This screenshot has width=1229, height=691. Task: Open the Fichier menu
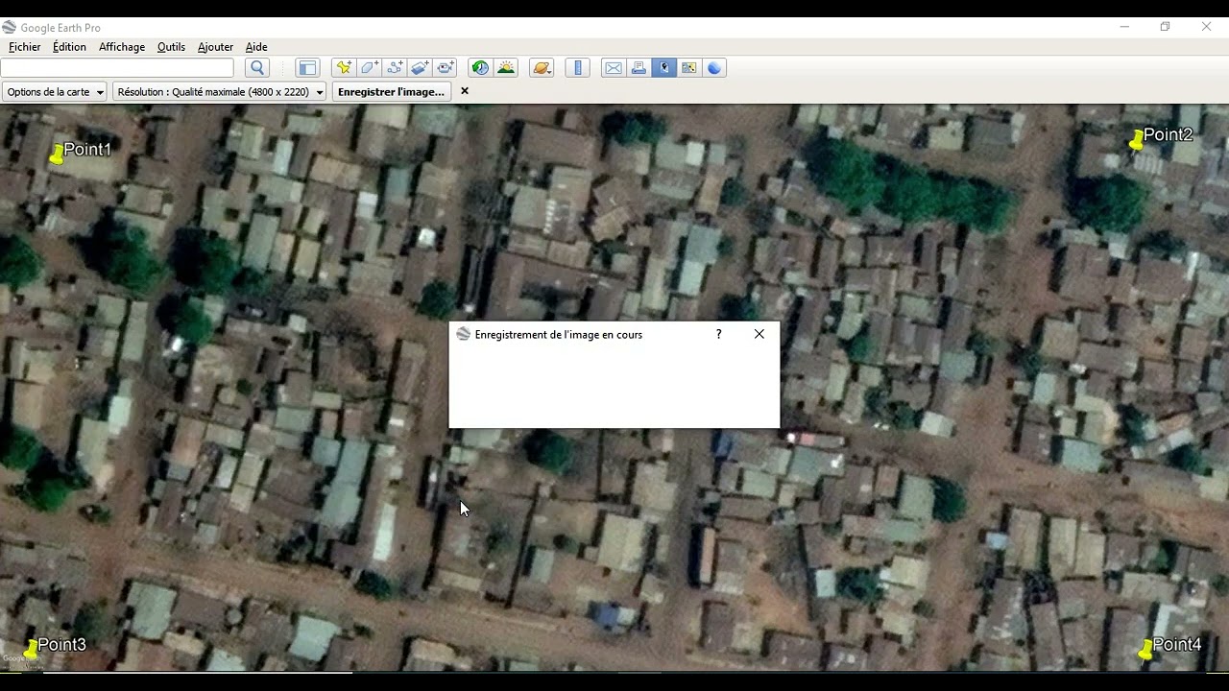coord(25,47)
